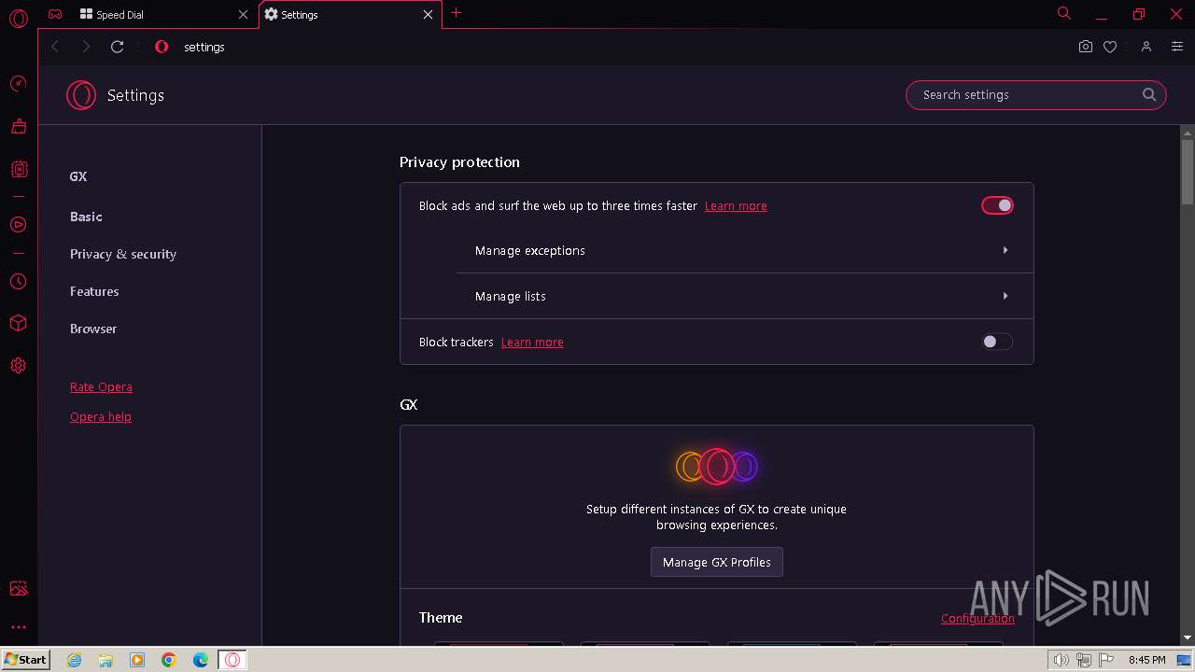Click the search magnifier in settings search box
This screenshot has height=672, width=1195.
coord(1149,94)
